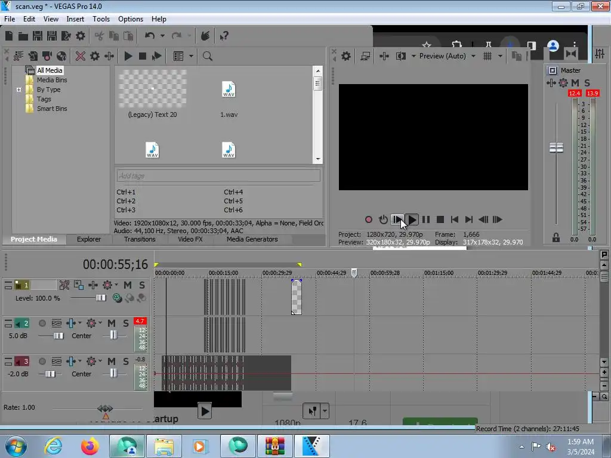
Task: Mute audio track 2
Action: (x=112, y=323)
